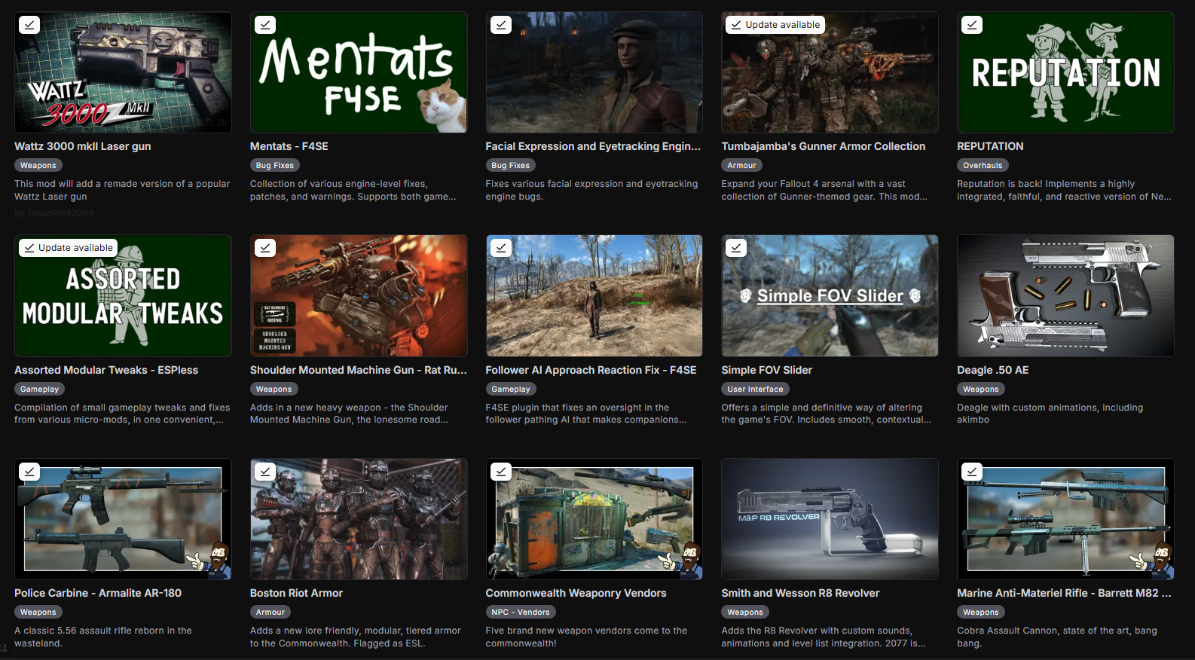Screen dimensions: 1195x660
Task: Click checkmark icon on Follower AI Approach Reaction card
Action: pyautogui.click(x=501, y=248)
